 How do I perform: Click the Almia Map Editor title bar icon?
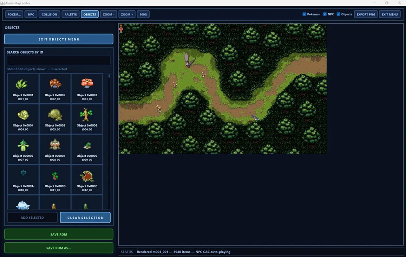tap(3, 3)
